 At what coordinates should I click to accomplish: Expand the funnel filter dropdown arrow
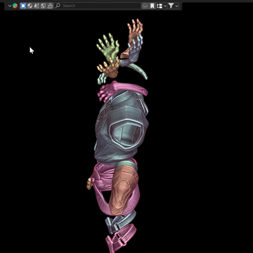point(177,6)
